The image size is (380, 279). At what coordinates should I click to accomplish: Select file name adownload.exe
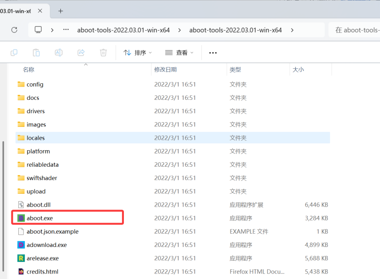(47, 245)
